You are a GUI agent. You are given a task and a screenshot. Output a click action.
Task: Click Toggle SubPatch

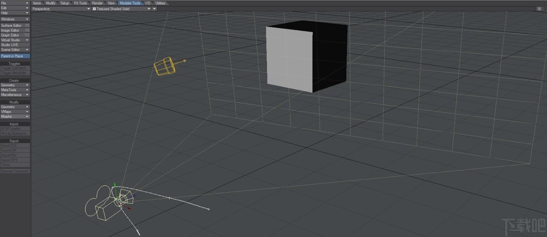point(15,68)
